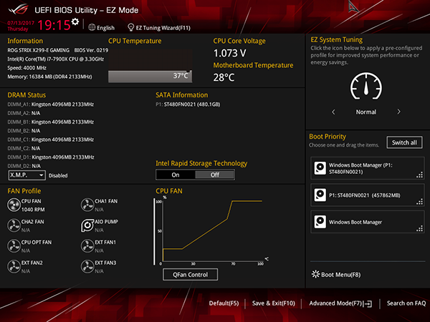
Task: Click the 19:15 clock display
Action: tap(54, 25)
